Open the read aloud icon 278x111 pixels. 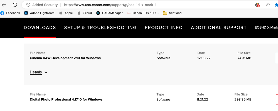[x=268, y=5]
